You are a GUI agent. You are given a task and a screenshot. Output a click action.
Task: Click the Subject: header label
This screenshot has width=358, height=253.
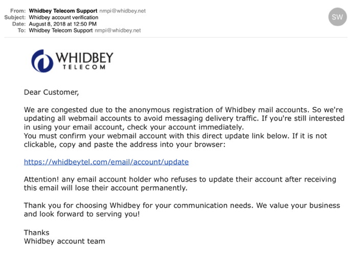[15, 17]
